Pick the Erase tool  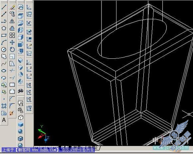coord(12,7)
